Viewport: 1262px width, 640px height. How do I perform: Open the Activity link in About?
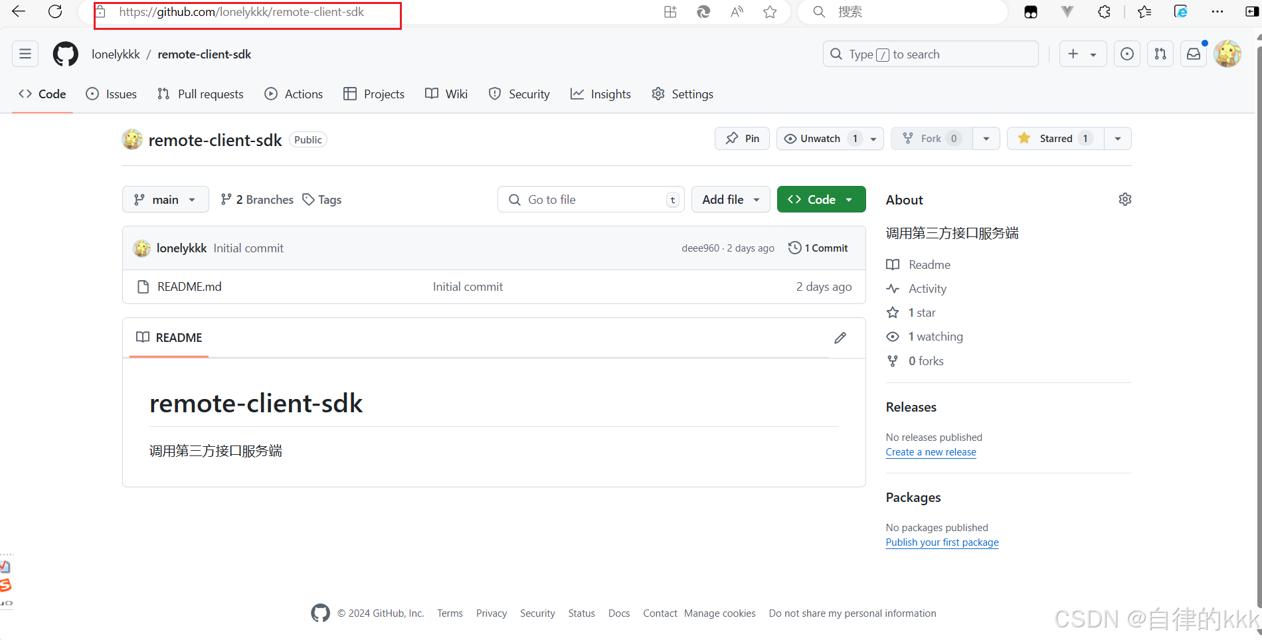point(917,289)
